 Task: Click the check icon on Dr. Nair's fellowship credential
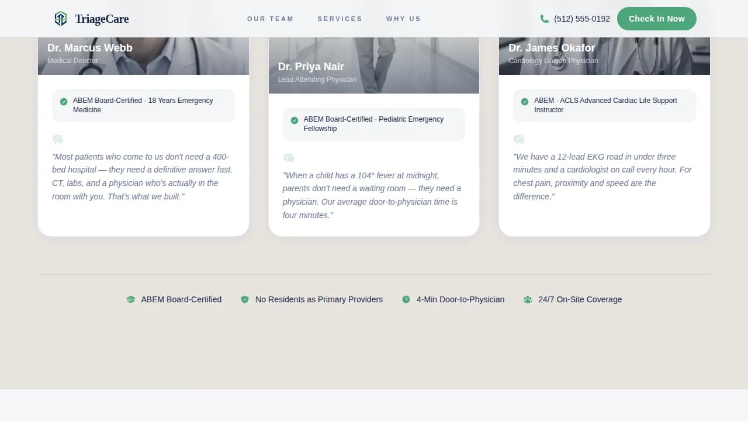(294, 120)
